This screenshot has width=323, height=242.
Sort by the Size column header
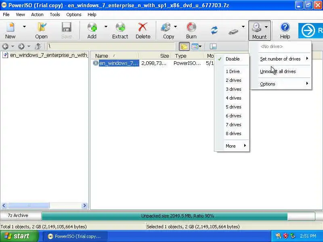point(155,56)
